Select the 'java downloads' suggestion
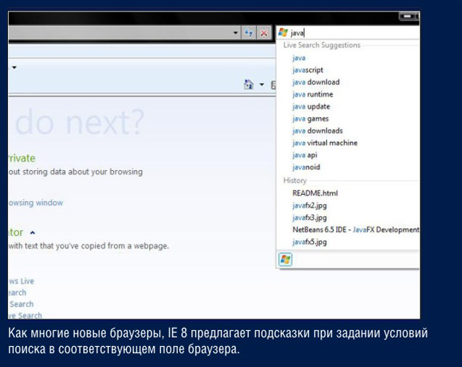 [318, 131]
